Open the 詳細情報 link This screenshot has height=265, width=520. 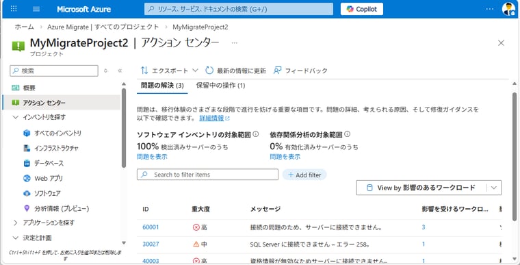[211, 118]
